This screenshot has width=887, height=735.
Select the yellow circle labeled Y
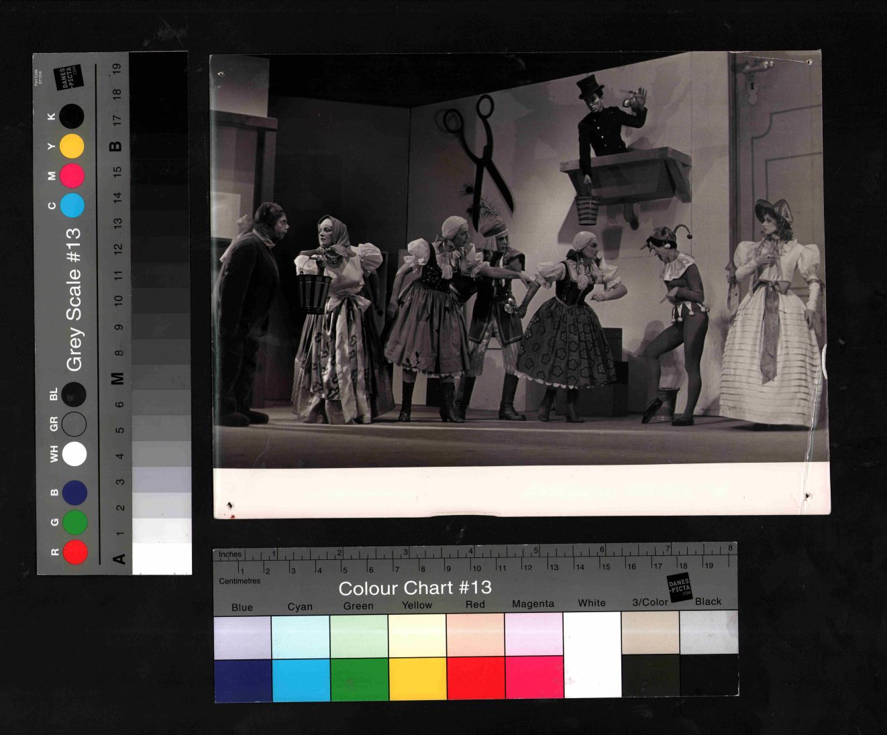pyautogui.click(x=72, y=146)
